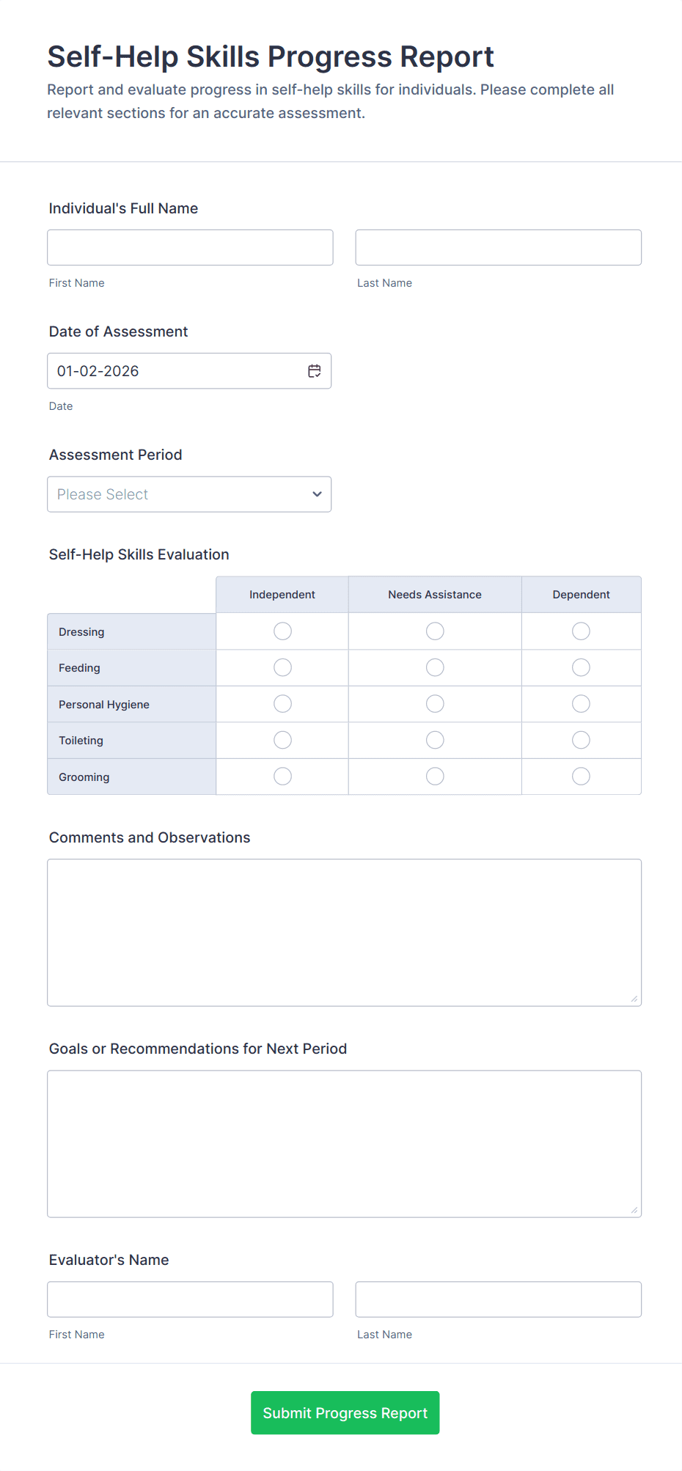Viewport: 682px width, 1471px height.
Task: Select Dependent for Toileting
Action: (x=580, y=740)
